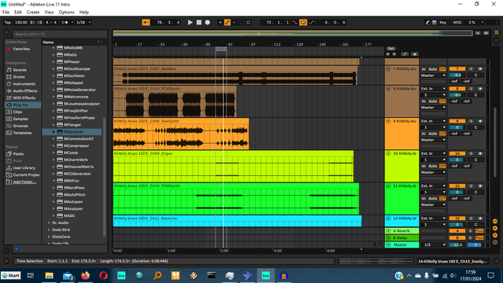This screenshot has width=503, height=283.
Task: Toggle the Follow playback button
Action: (x=146, y=23)
